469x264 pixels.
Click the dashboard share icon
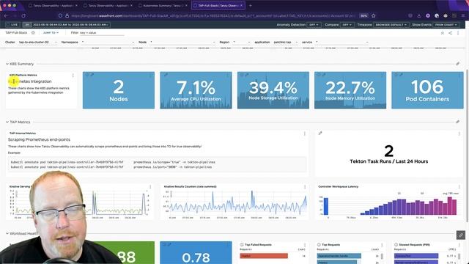(x=450, y=33)
